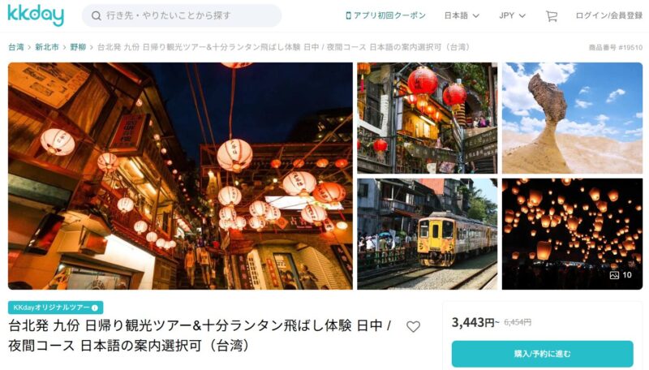Viewport: 649px width, 370px height.
Task: Click the chevron arrow next to JPY
Action: point(522,15)
